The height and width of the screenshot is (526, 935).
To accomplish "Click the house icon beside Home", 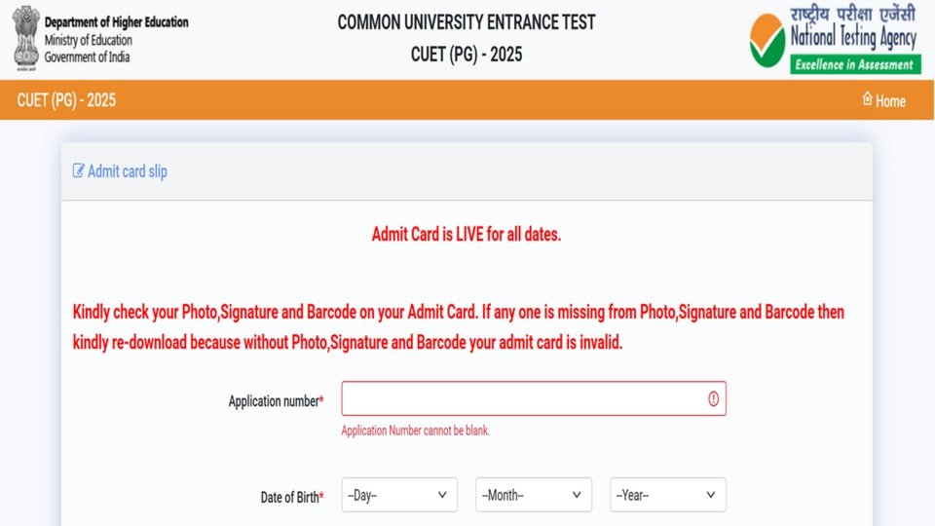I will click(867, 99).
